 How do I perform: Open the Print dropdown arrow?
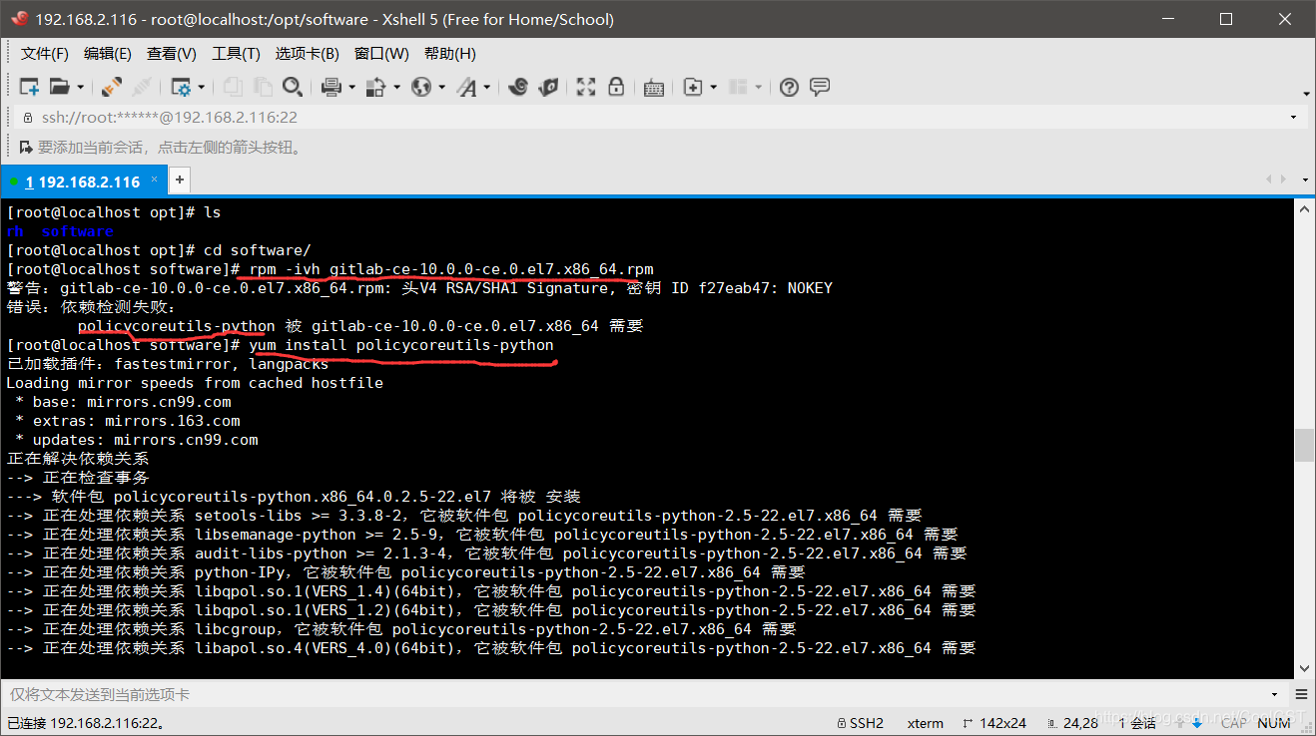pyautogui.click(x=351, y=88)
